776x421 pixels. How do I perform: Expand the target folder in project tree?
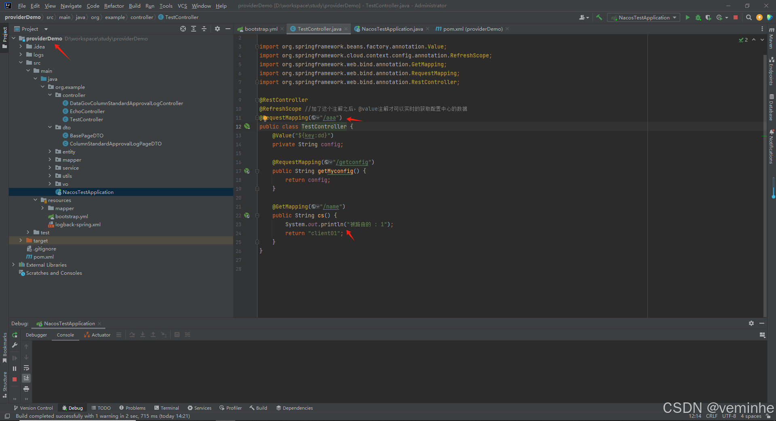(x=21, y=240)
